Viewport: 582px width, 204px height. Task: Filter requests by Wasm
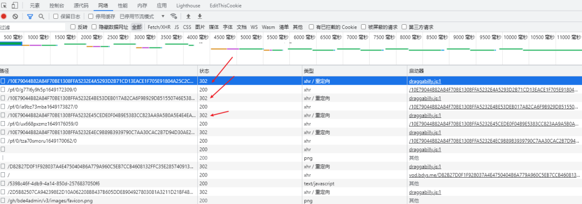pos(268,27)
